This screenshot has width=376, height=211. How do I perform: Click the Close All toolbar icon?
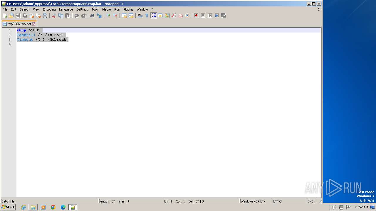click(38, 16)
